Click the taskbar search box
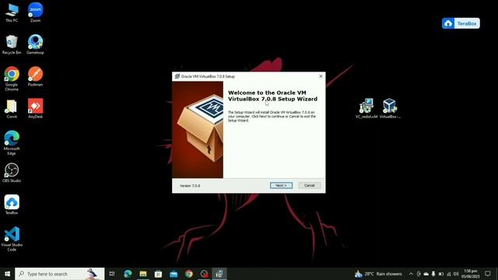Screen dimensions: 498x280 click(60, 274)
